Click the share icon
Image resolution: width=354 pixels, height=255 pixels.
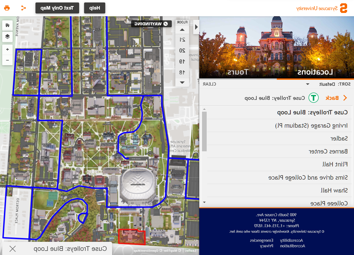tap(23, 8)
